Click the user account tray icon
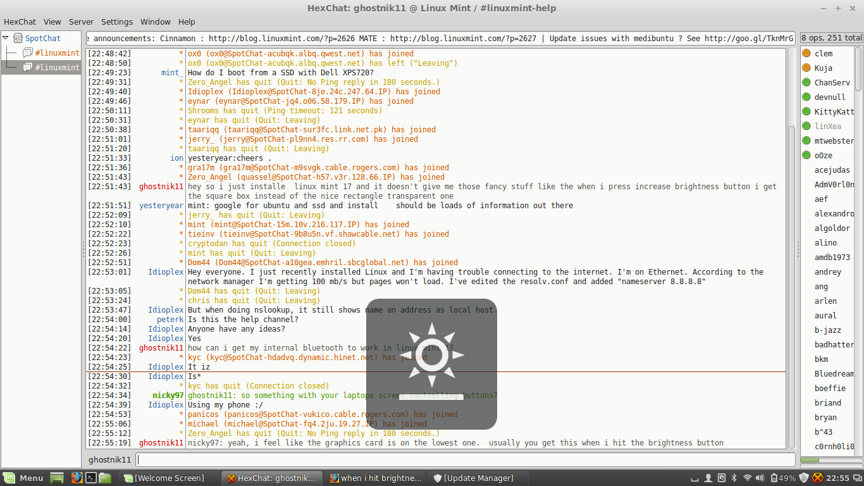 [709, 478]
